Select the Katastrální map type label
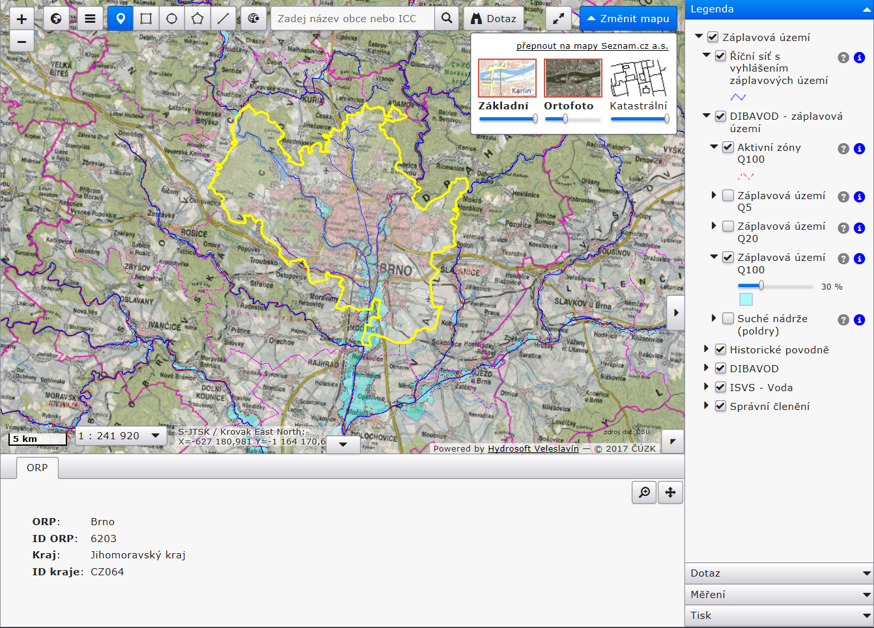 [x=638, y=105]
